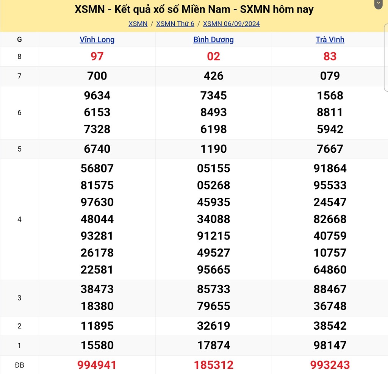Click the ĐB row label
The width and height of the screenshot is (388, 374).
[19, 365]
